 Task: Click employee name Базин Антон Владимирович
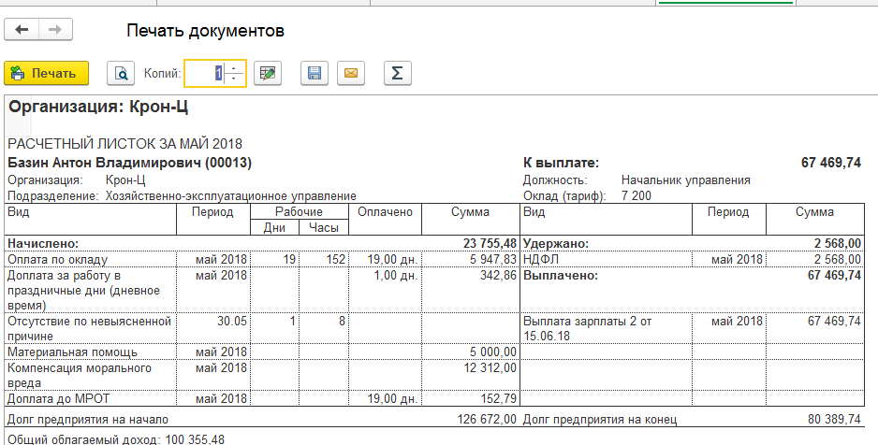104,163
